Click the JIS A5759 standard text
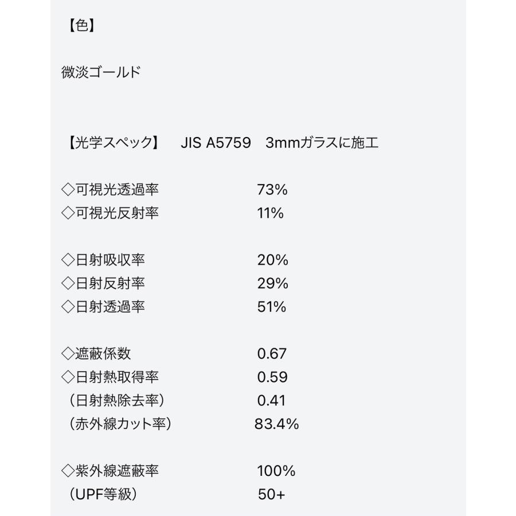 coord(216,143)
